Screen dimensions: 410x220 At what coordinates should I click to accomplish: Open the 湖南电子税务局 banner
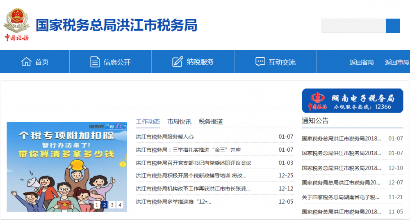tap(352, 101)
